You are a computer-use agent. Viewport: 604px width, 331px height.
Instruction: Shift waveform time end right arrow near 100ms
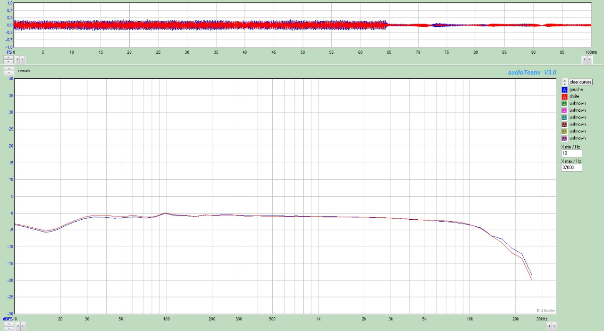point(590,59)
